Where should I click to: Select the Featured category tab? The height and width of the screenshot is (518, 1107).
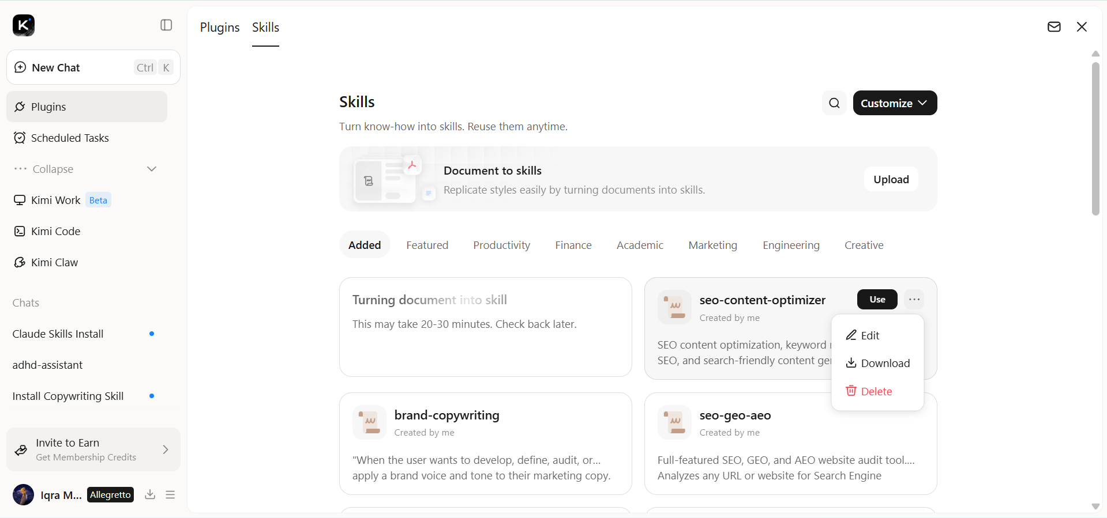coord(427,245)
